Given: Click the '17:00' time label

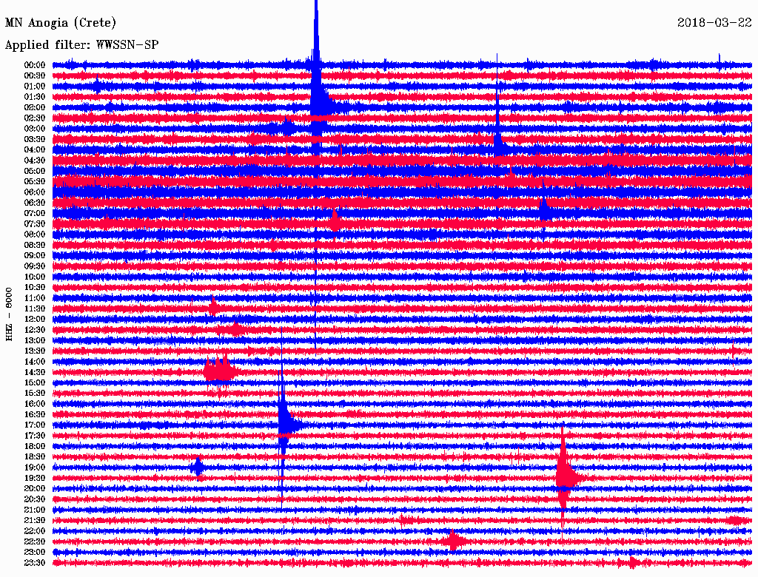Looking at the screenshot, I should (x=34, y=425).
